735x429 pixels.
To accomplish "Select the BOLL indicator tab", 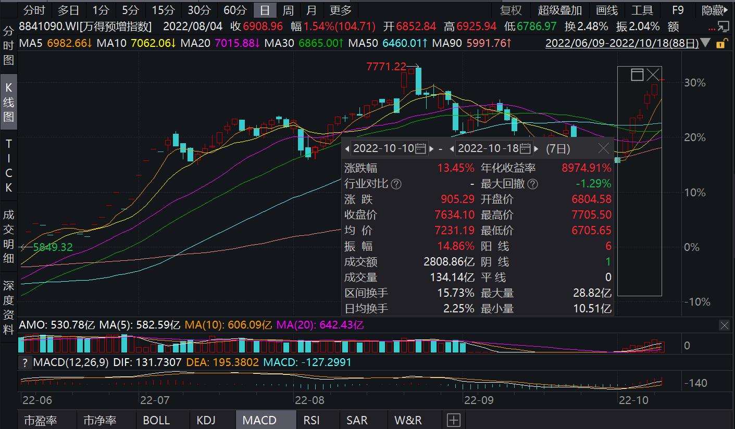I will point(156,420).
